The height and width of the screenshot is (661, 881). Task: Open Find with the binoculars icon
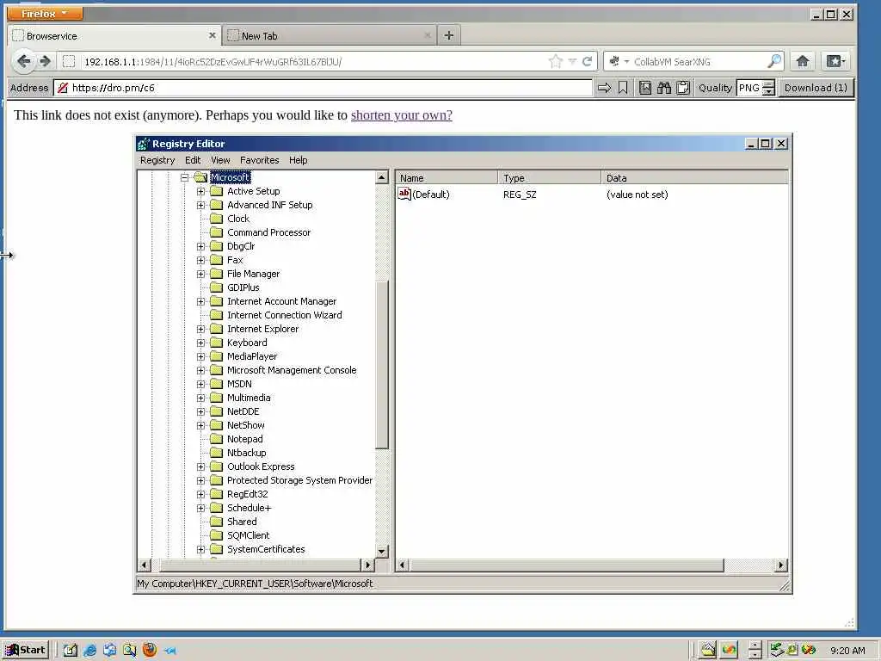pos(664,88)
